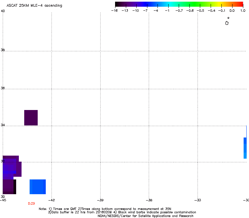The height and width of the screenshot is (218, 249).
Task: Select the "-7" color bar label
Action: click(x=145, y=11)
